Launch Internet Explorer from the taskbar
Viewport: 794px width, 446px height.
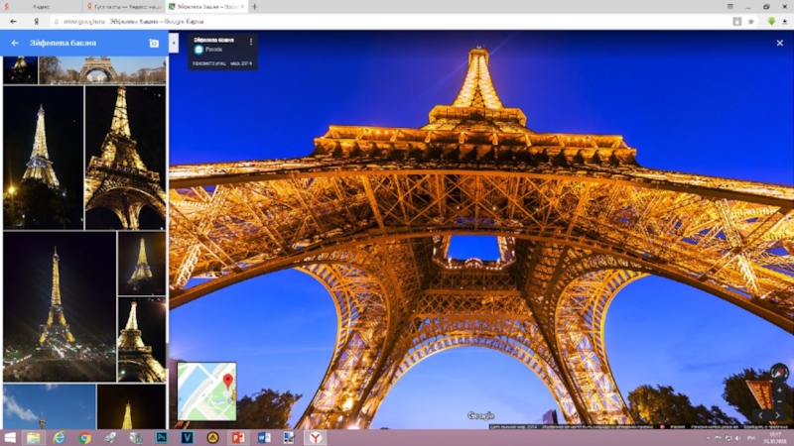click(x=60, y=437)
